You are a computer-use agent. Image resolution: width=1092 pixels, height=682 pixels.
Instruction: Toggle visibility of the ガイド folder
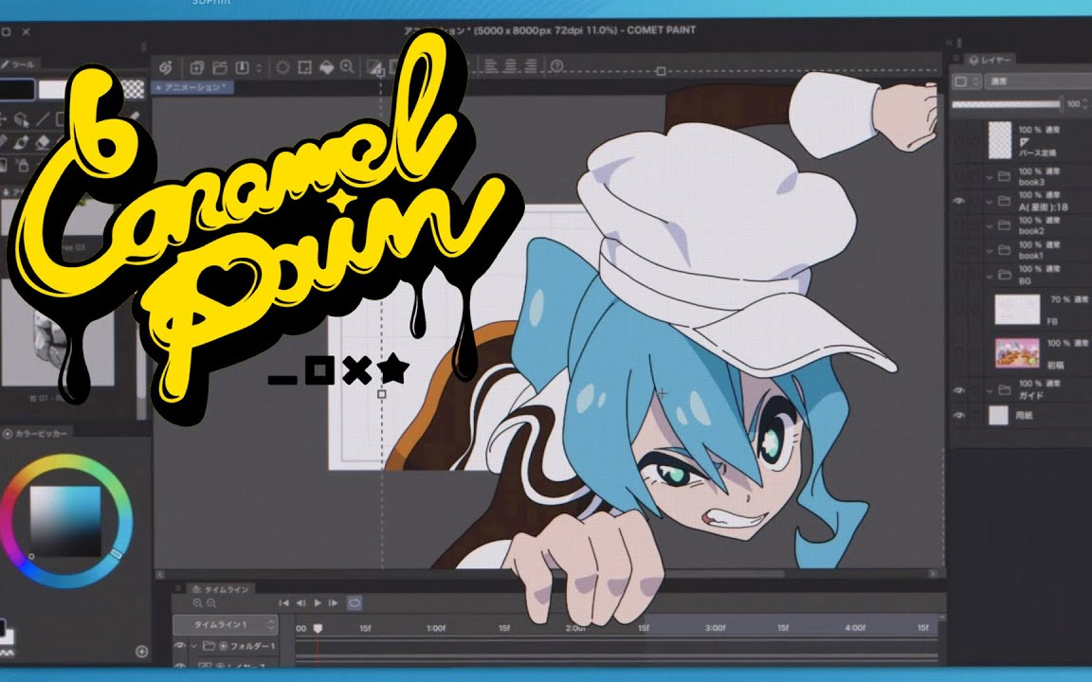pyautogui.click(x=958, y=389)
